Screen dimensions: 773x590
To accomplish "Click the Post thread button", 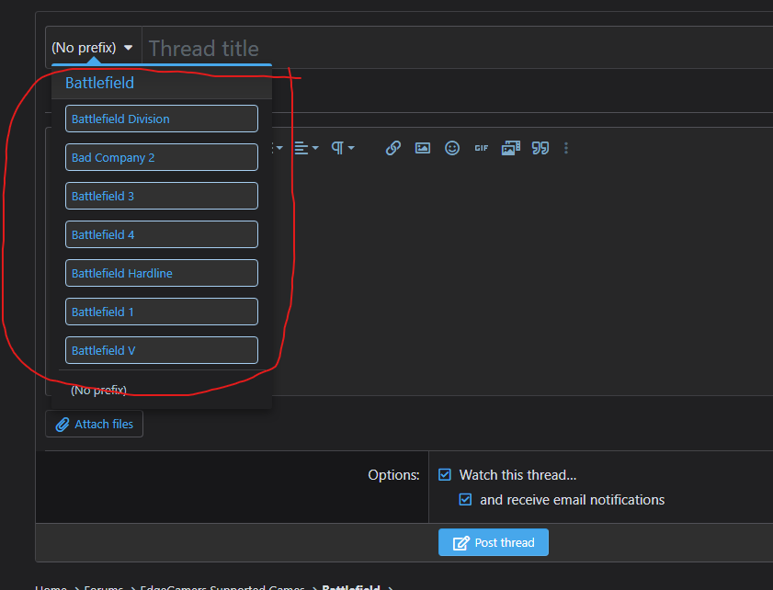I will [494, 542].
